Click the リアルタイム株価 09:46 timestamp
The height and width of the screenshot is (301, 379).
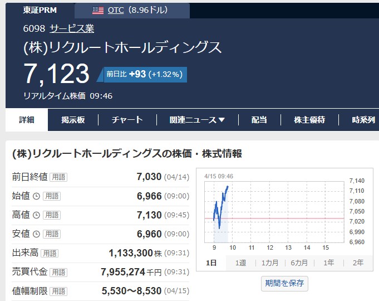[x=68, y=96]
